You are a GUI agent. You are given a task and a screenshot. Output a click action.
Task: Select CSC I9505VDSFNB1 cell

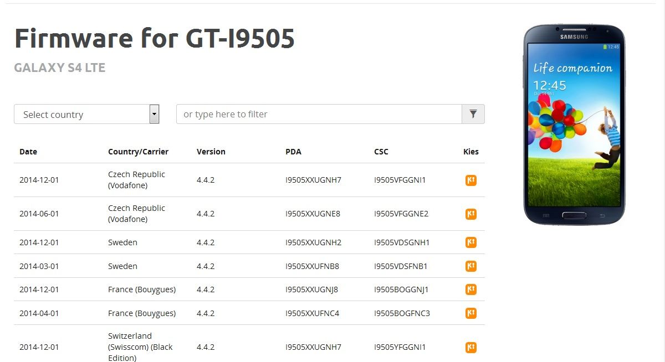401,266
